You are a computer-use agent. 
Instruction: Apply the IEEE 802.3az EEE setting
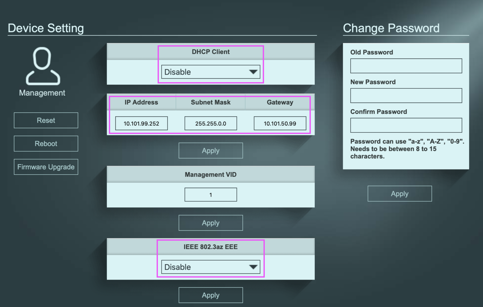(211, 295)
